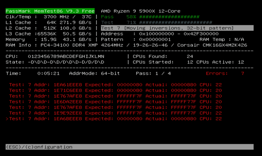The width and height of the screenshot is (262, 156).
Task: Click the AddrMode: 64-bit label
Action: [94, 73]
